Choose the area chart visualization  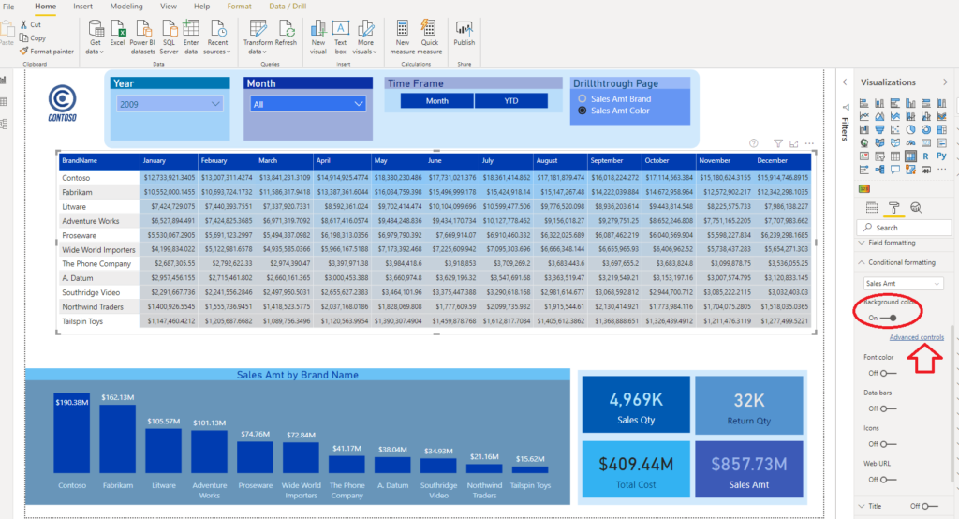point(879,116)
